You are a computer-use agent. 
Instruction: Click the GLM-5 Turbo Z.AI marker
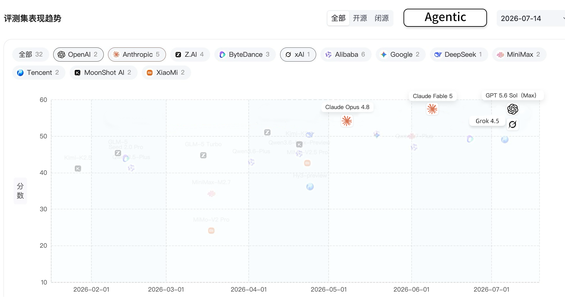pyautogui.click(x=203, y=155)
